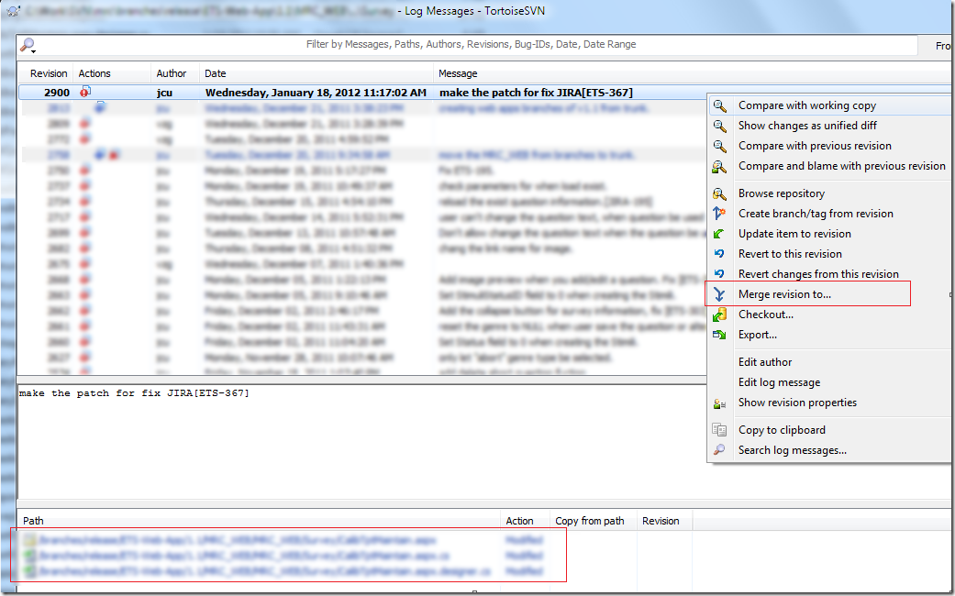
Task: Focus the filter by messages input field
Action: point(471,44)
